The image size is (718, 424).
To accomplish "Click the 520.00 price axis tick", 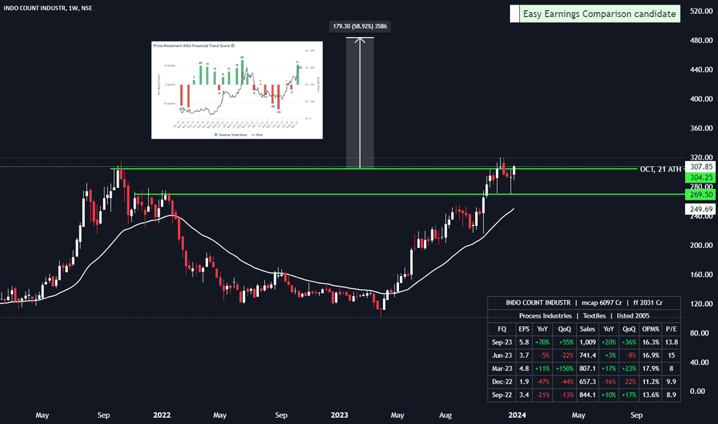I will [x=701, y=11].
